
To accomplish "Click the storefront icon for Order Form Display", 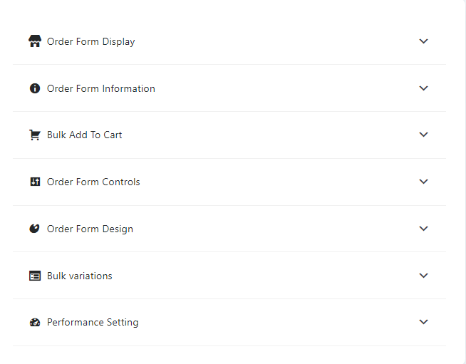I will [35, 41].
